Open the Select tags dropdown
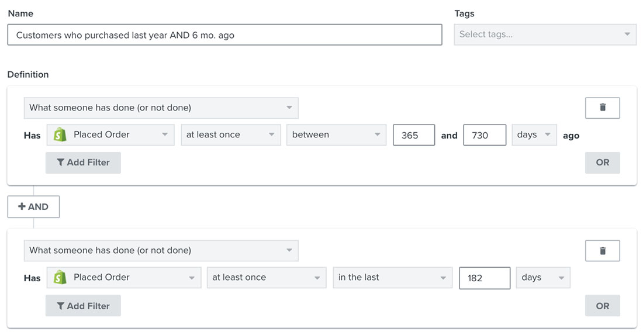This screenshot has height=335, width=643. coord(545,34)
